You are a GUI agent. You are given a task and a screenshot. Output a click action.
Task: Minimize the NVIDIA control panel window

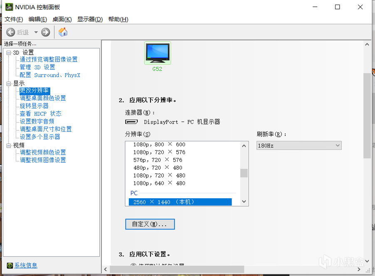(315, 7)
